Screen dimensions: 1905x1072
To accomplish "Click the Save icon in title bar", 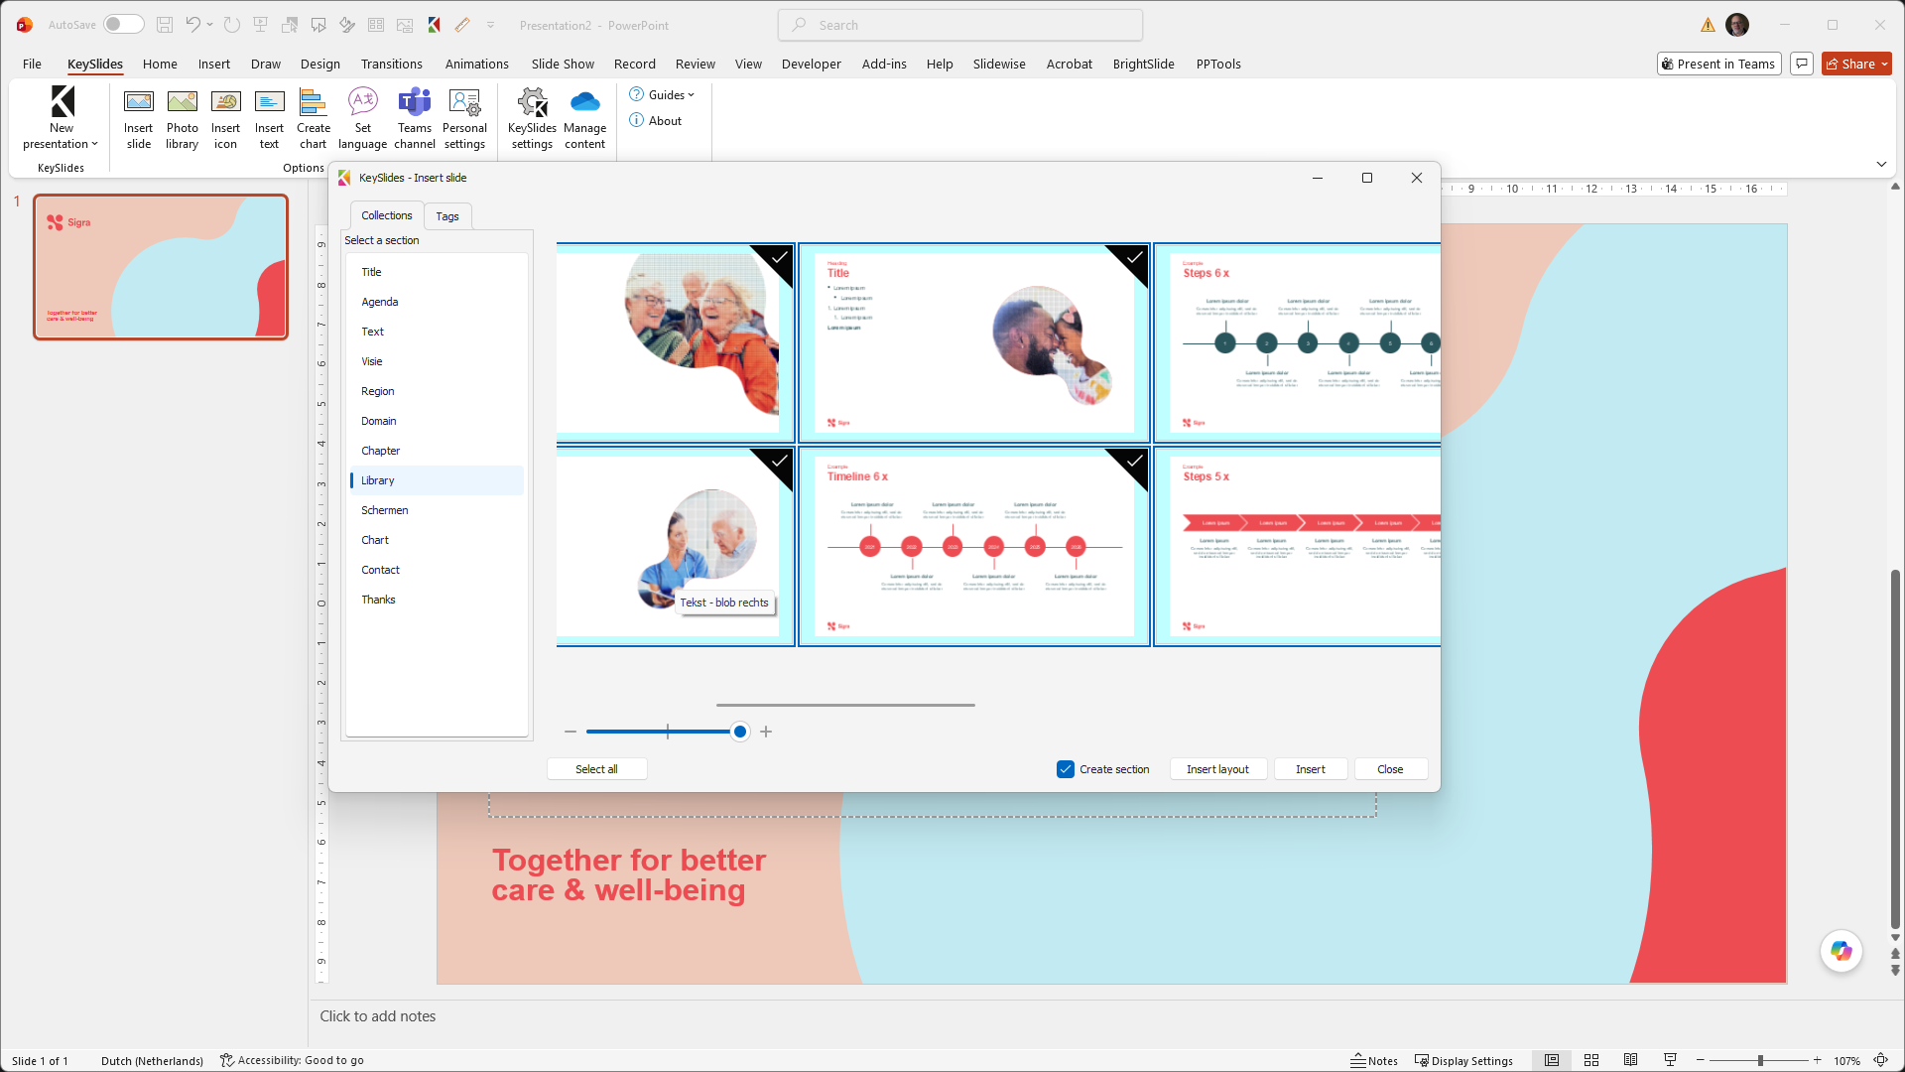I will tap(165, 25).
